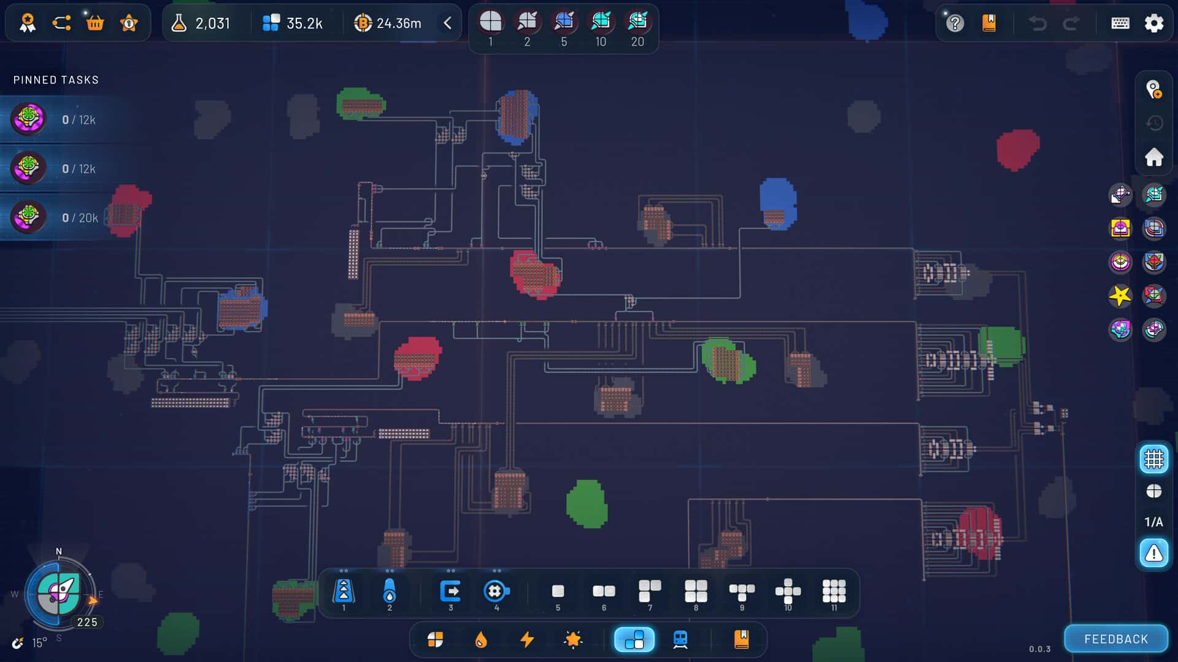Open the waypoint history icon
This screenshot has height=662, width=1178.
pyautogui.click(x=1154, y=123)
